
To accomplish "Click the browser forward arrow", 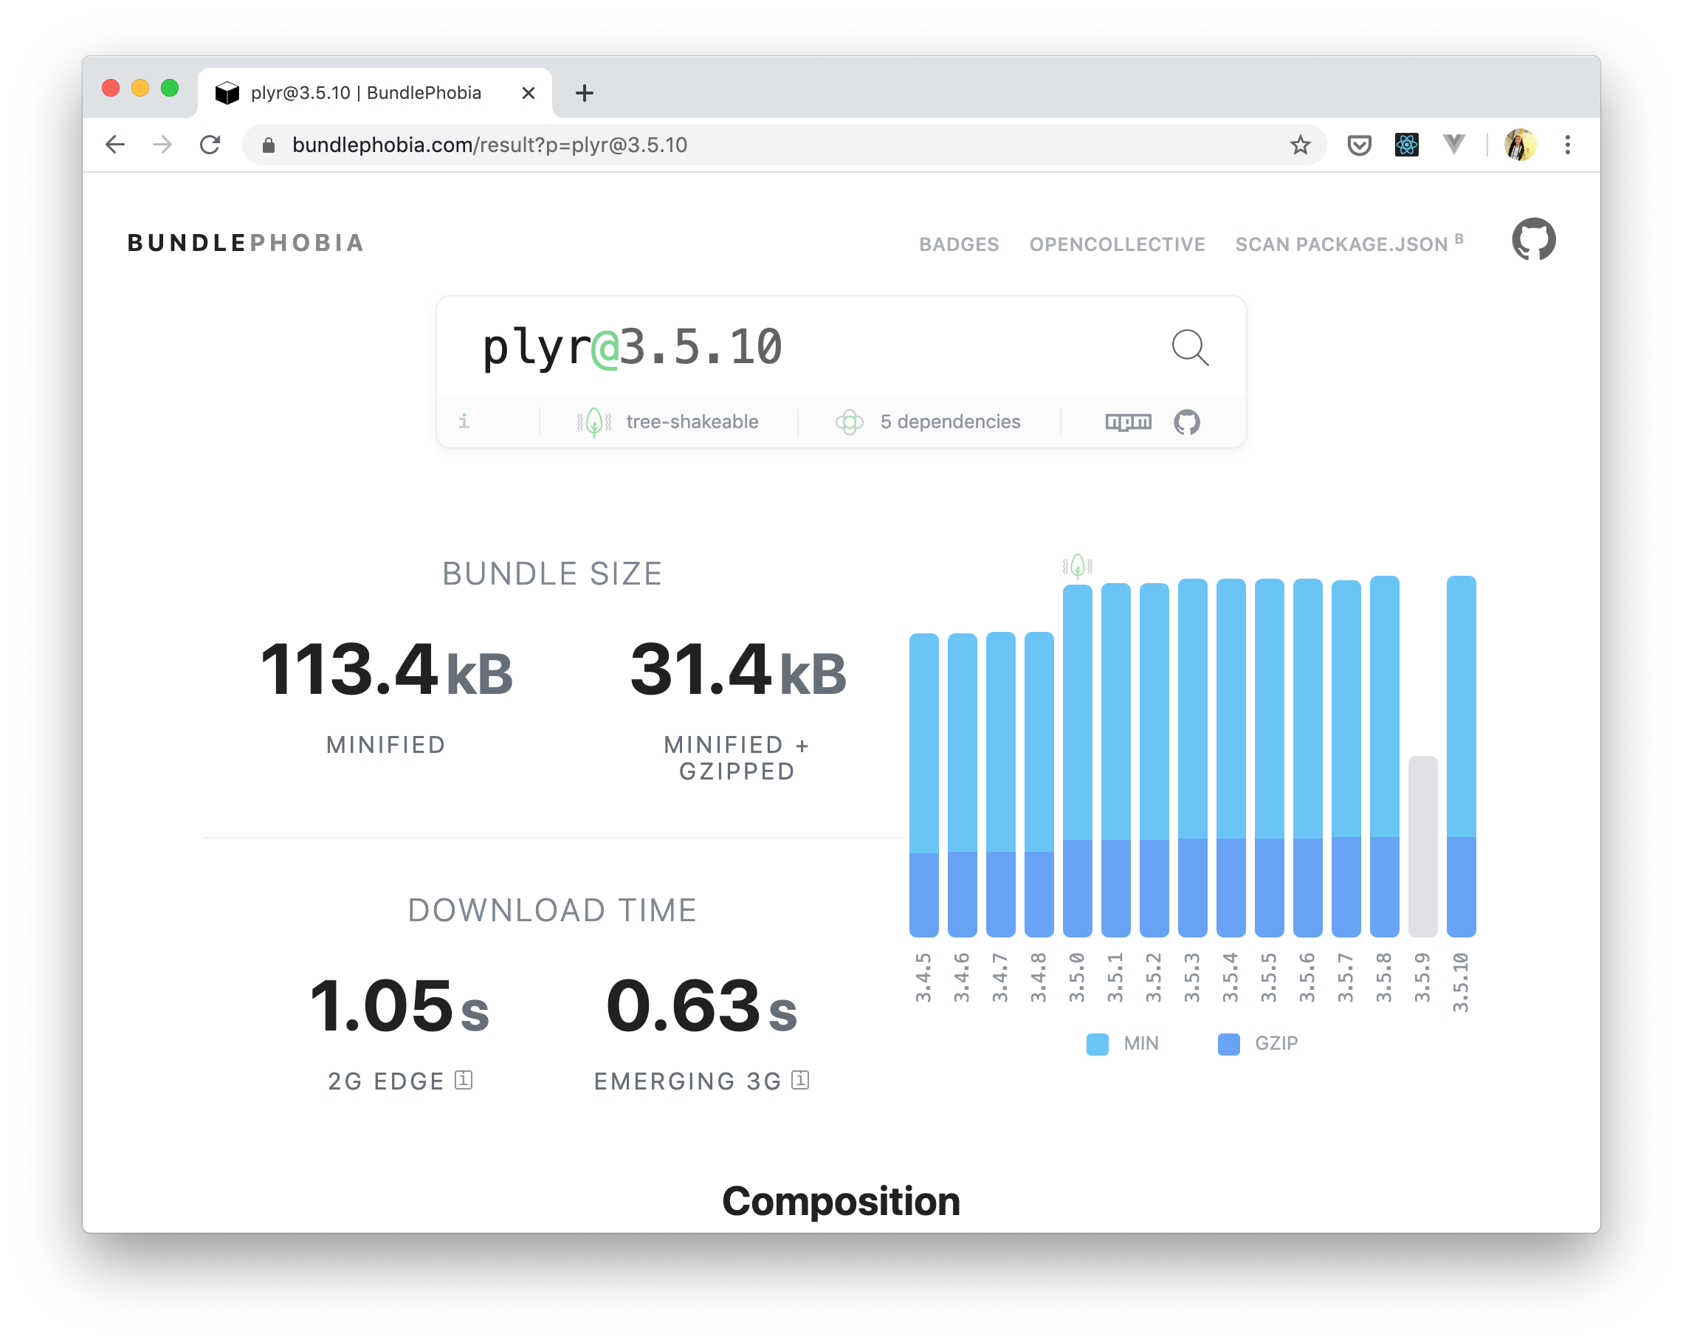I will tap(162, 145).
